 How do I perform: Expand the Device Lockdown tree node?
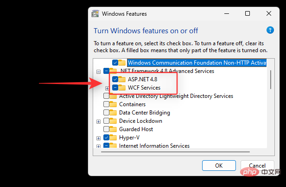pos(99,121)
